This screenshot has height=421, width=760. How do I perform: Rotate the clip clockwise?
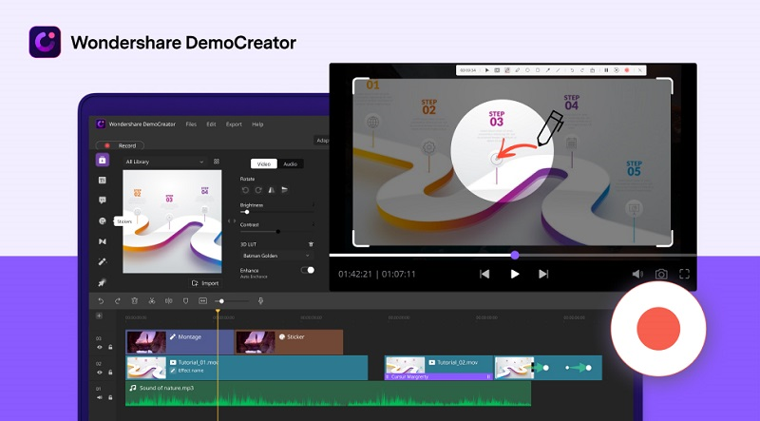pyautogui.click(x=258, y=190)
